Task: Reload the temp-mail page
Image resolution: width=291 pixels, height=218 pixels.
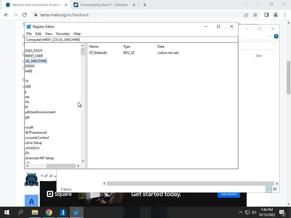Action: point(24,15)
